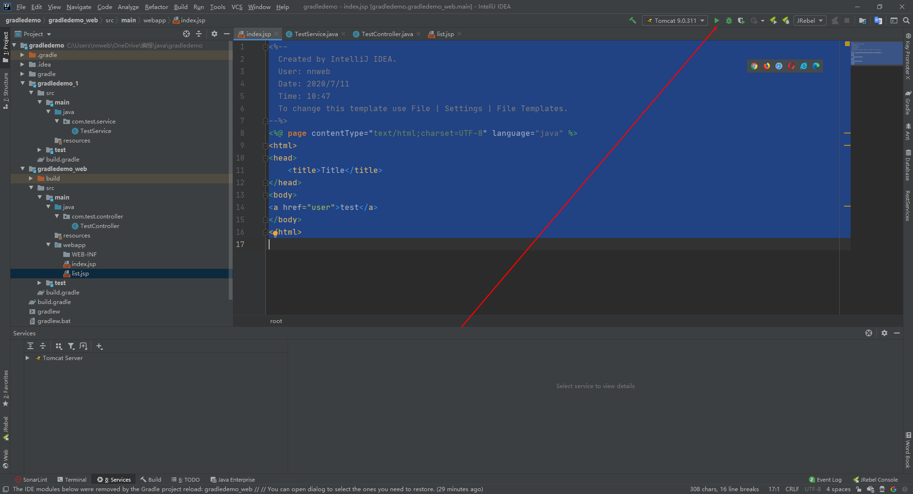Open the page in Internet Explorer
913x494 pixels.
click(x=804, y=66)
